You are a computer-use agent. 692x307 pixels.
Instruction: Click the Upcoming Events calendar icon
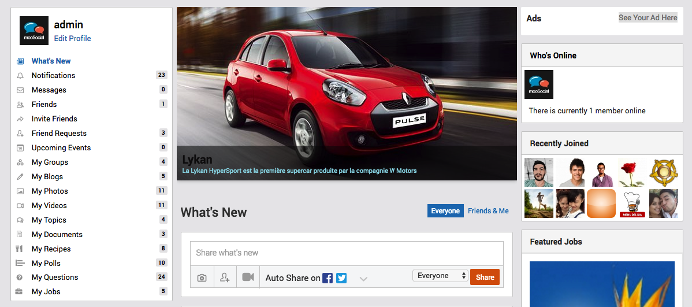coord(20,148)
